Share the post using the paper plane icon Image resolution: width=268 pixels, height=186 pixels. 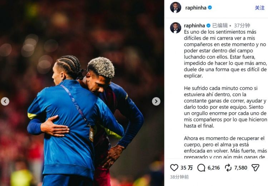click(255, 167)
